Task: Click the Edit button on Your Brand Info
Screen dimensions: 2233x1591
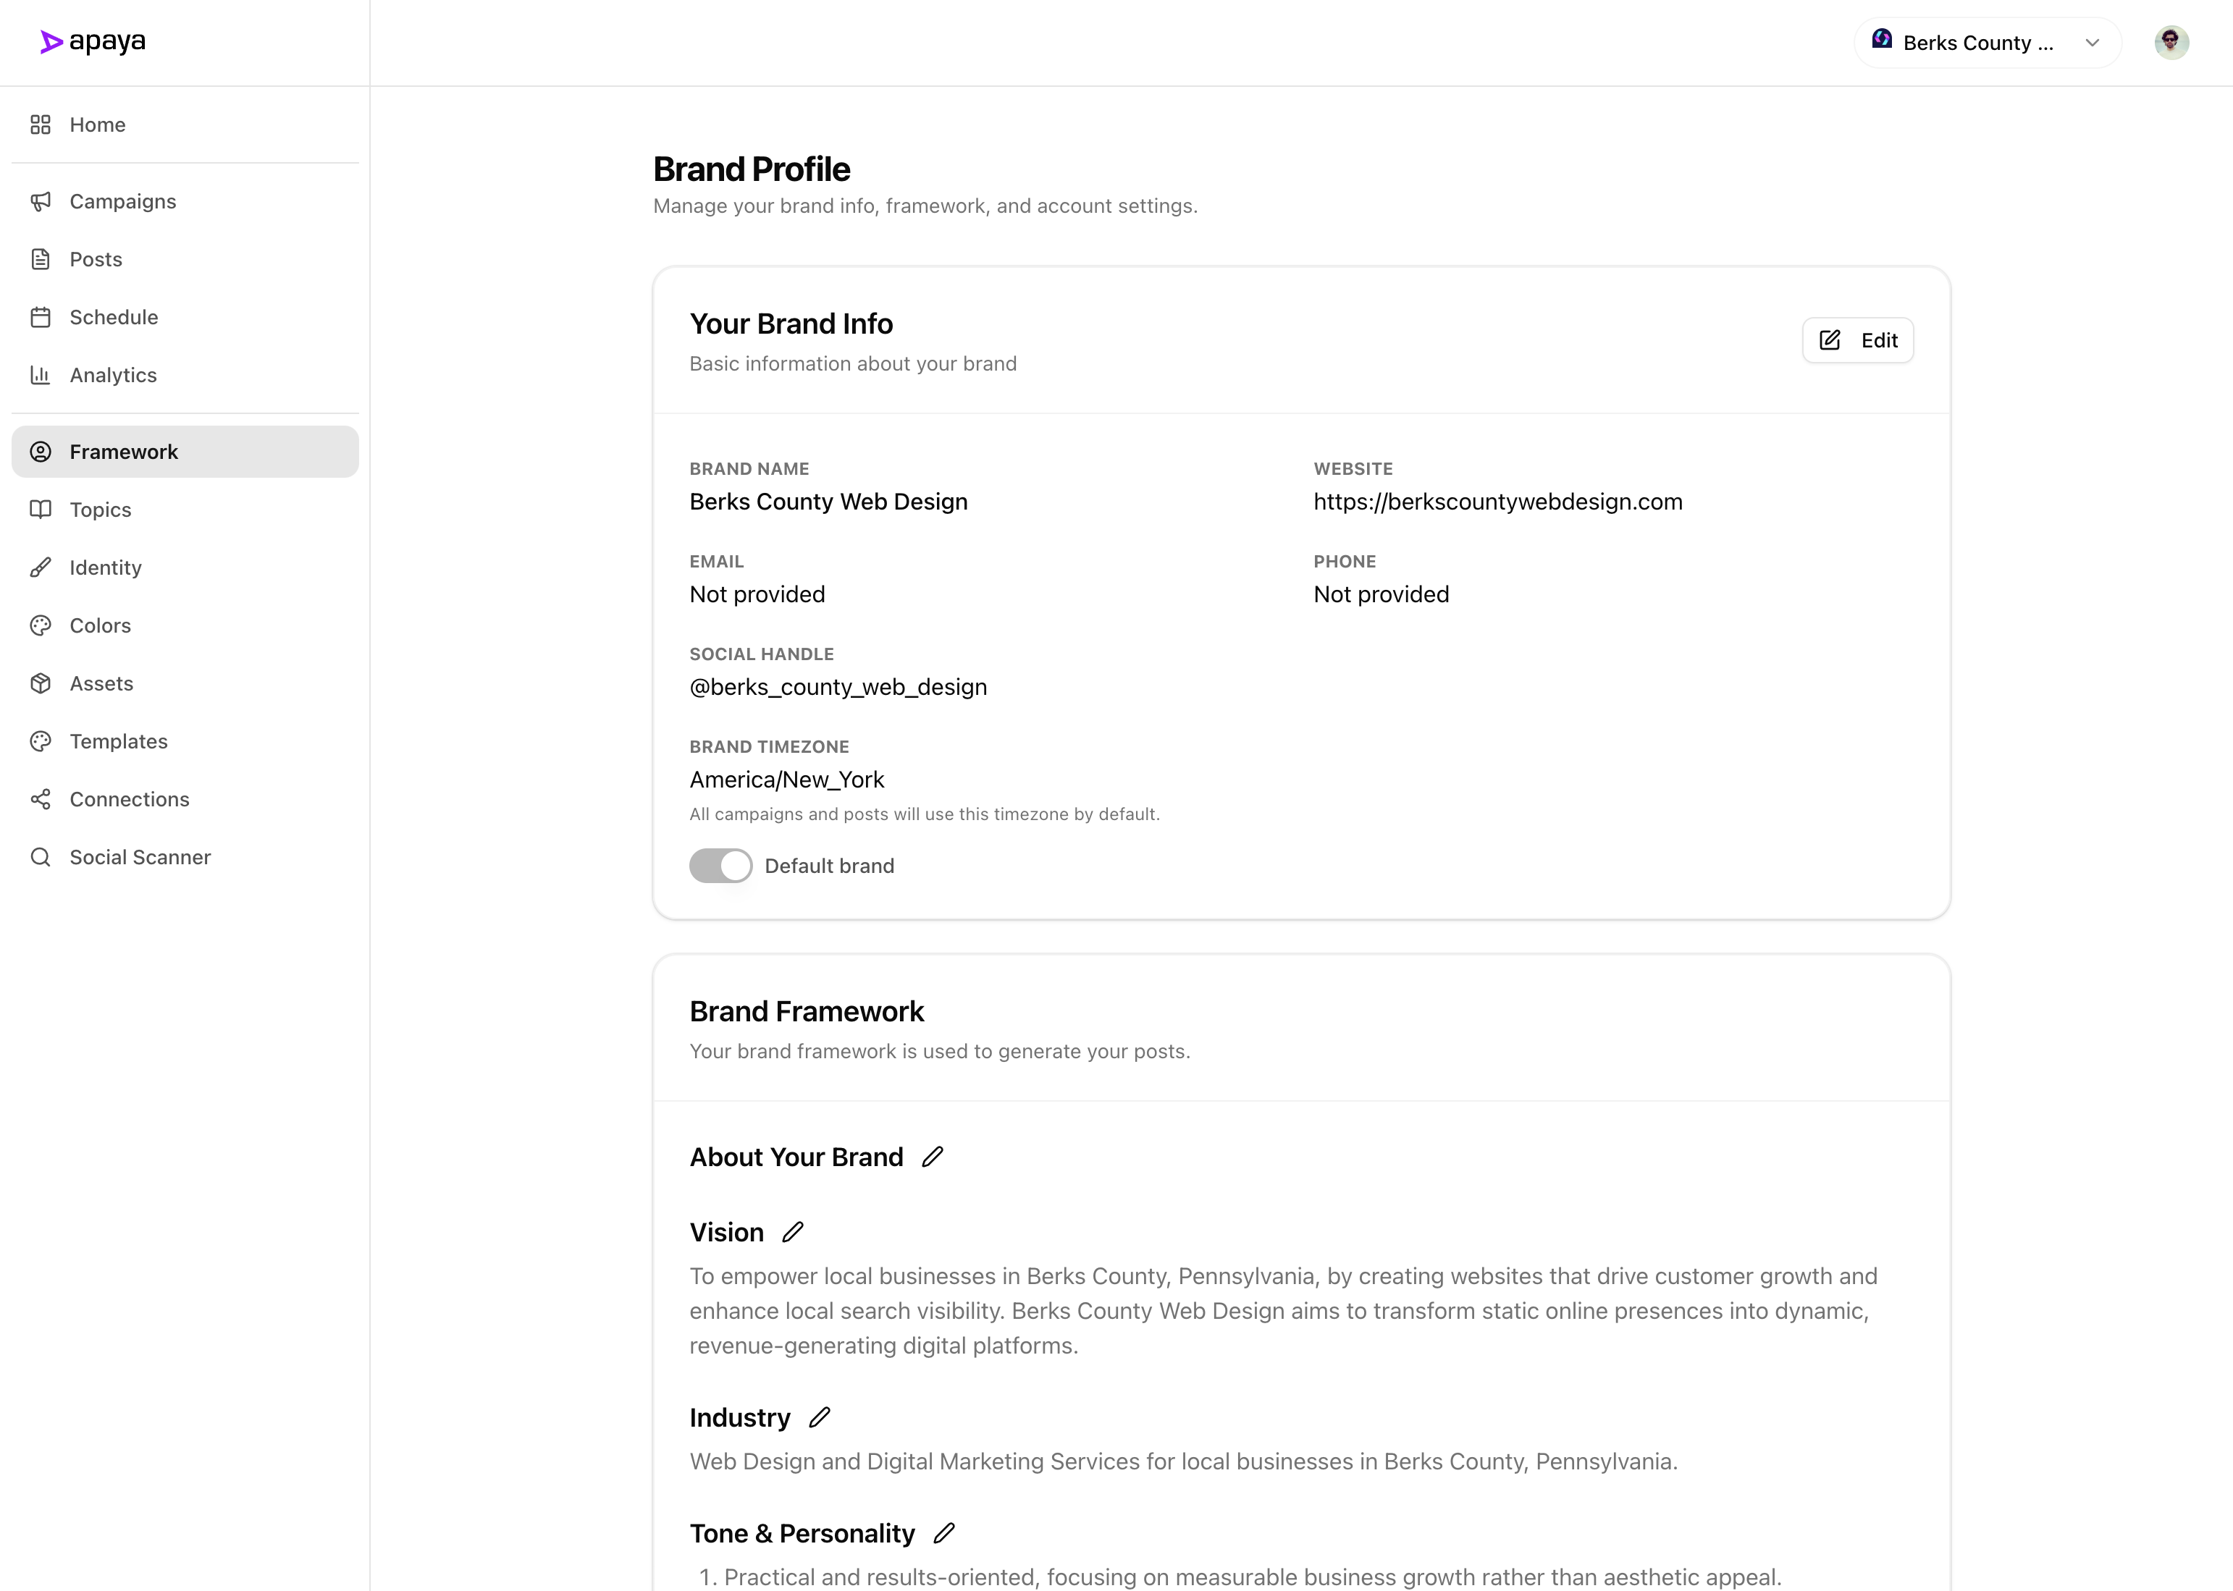Action: coord(1858,340)
